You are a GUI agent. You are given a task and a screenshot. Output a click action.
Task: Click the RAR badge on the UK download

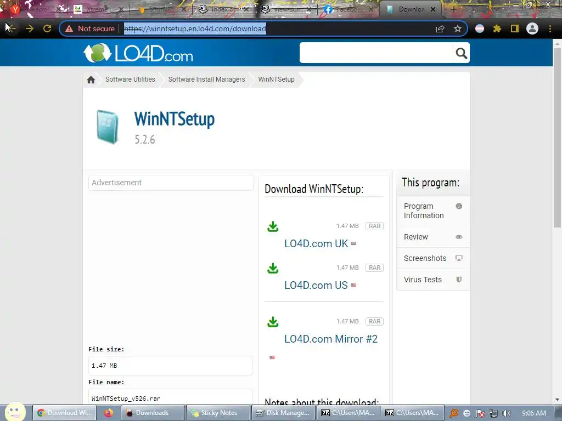click(374, 226)
